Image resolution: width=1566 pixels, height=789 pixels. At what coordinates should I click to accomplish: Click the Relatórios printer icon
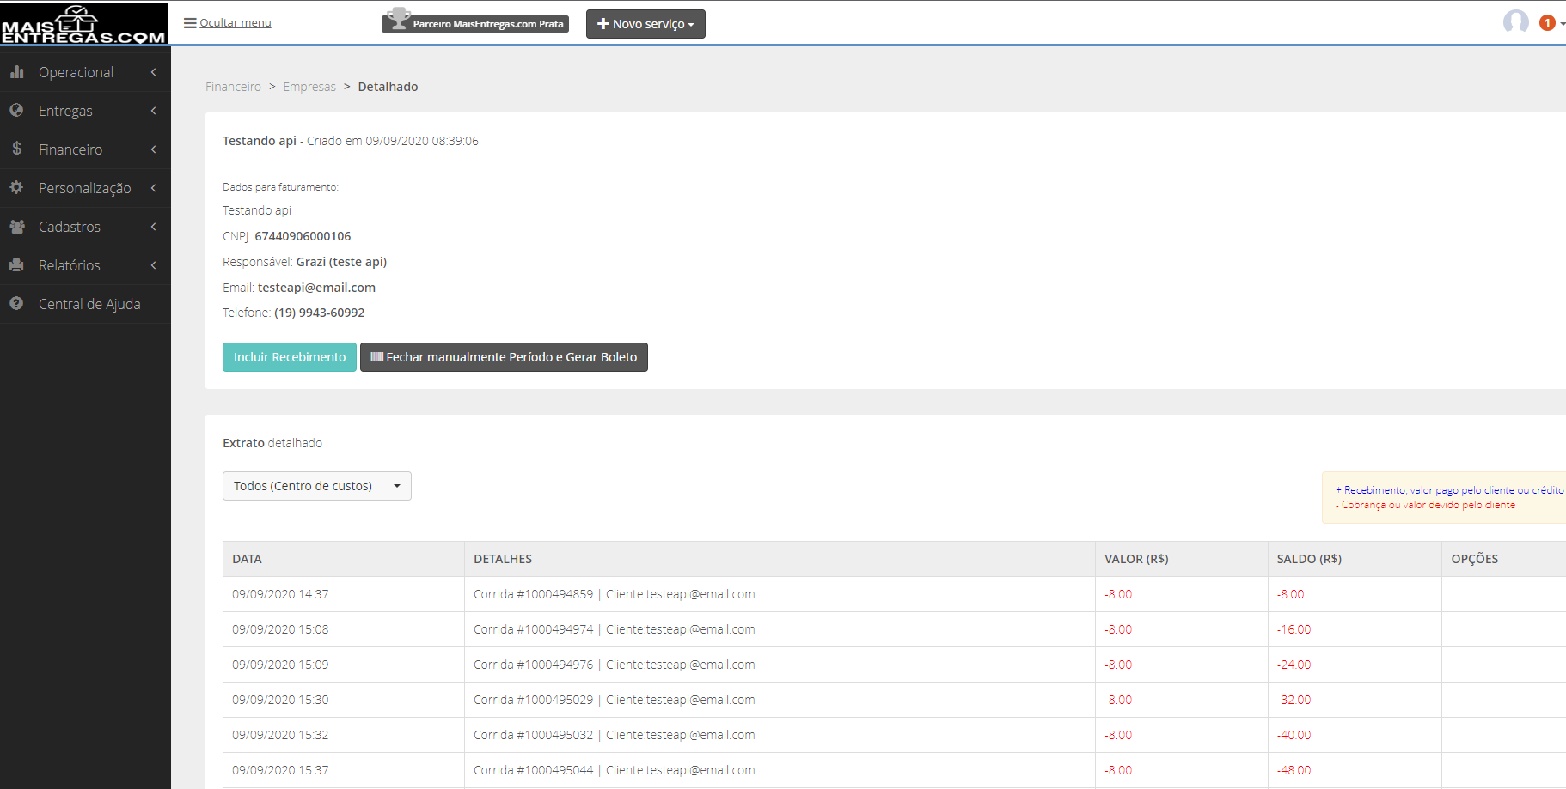[16, 265]
